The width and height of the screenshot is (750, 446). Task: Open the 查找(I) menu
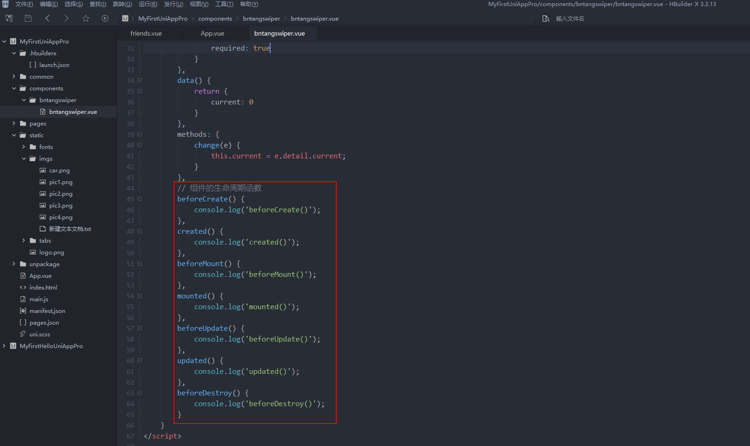coord(98,4)
